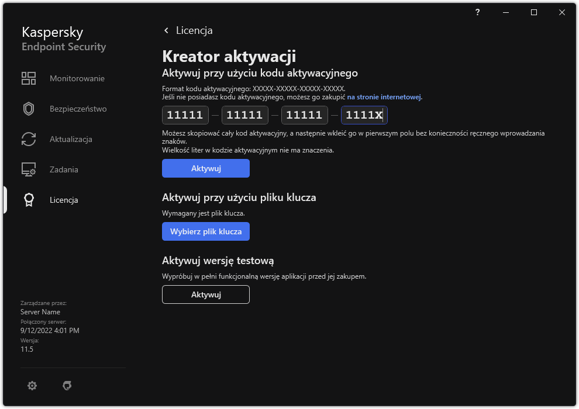Open the license purchase webpage link

click(385, 97)
